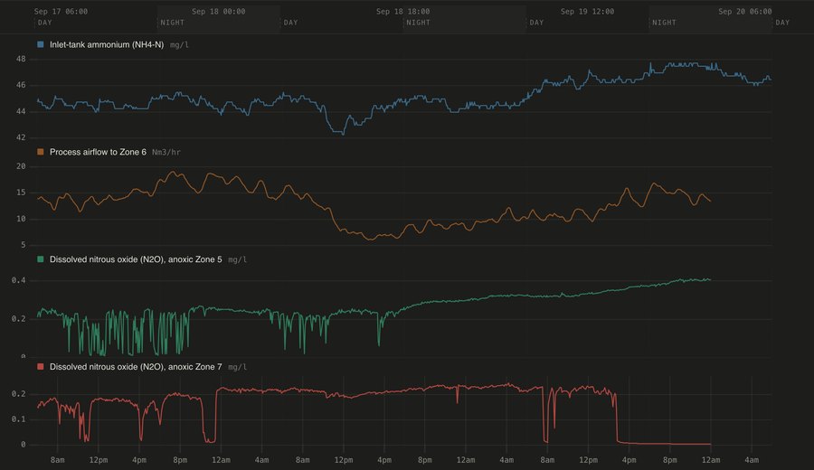This screenshot has width=814, height=470.
Task: Click the first '12am' tick on the time axis
Action: pyautogui.click(x=221, y=460)
